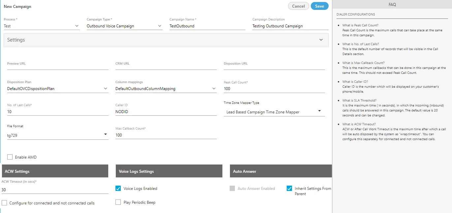452x213 pixels.
Task: Toggle the Auto Answer Enabled checkbox
Action: click(x=232, y=189)
